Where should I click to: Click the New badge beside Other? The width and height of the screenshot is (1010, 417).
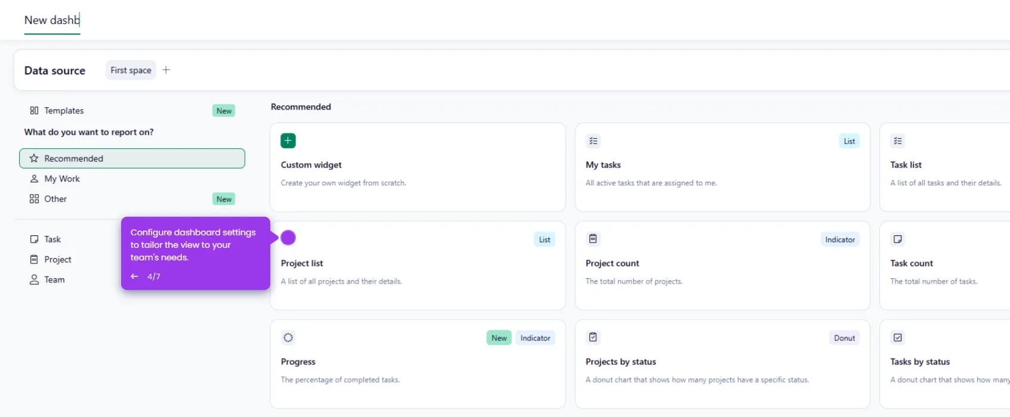tap(224, 199)
